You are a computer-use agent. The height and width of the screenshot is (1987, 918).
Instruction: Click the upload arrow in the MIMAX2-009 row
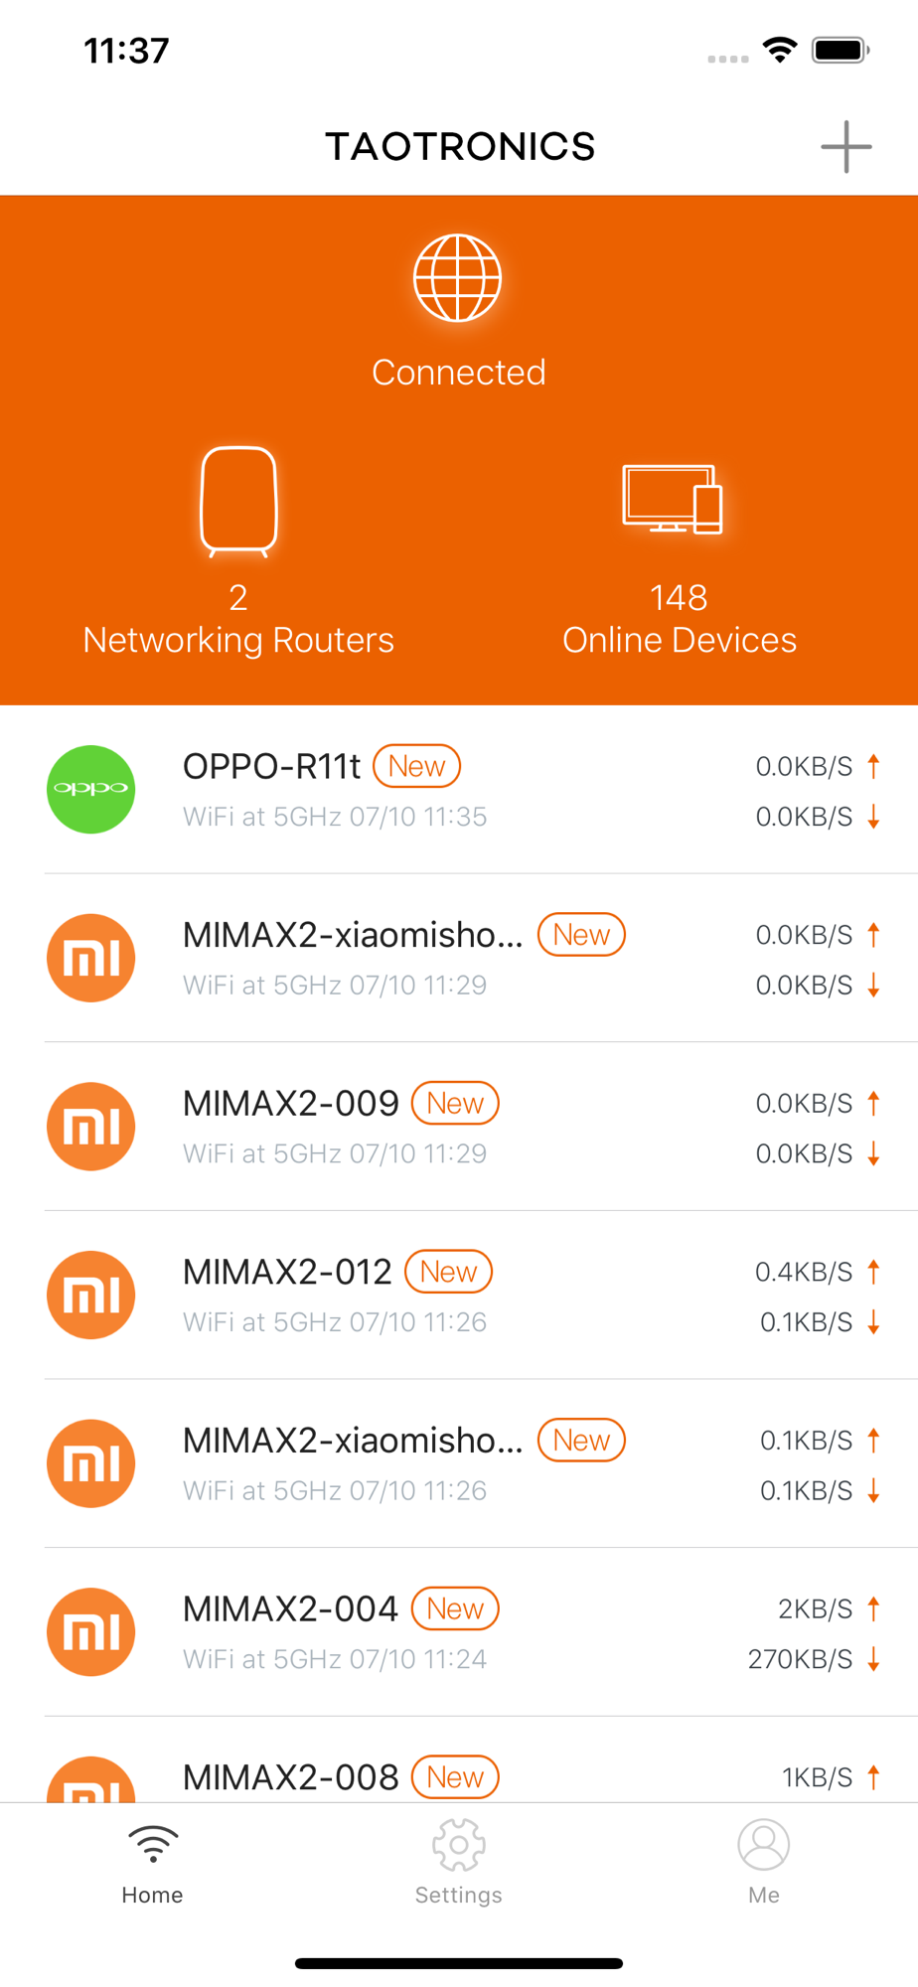click(x=873, y=1103)
